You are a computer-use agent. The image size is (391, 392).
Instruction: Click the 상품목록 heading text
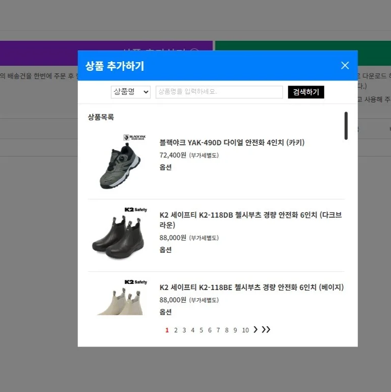(101, 117)
